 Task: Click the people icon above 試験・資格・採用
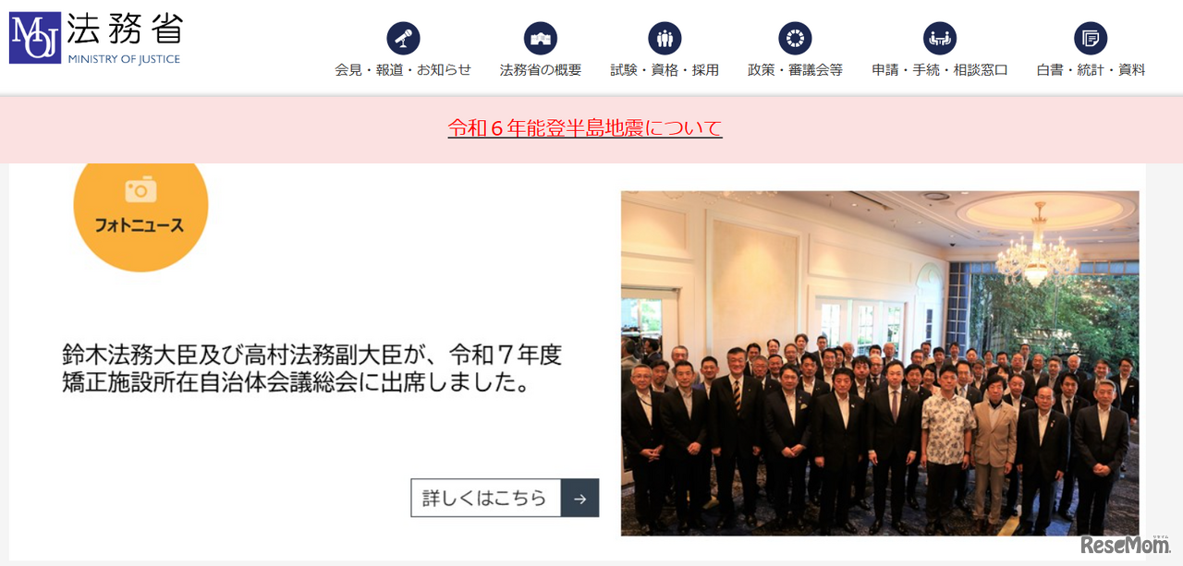665,39
